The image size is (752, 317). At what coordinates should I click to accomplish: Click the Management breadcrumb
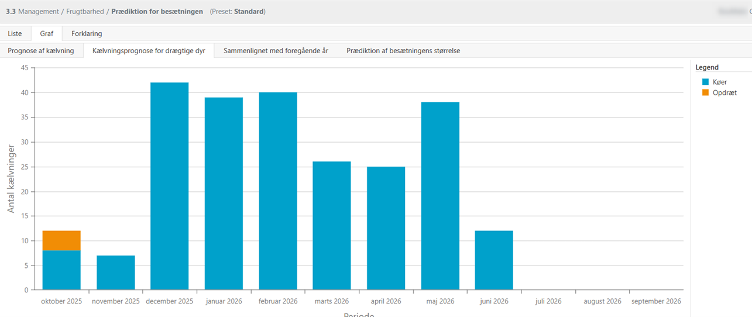pyautogui.click(x=39, y=12)
